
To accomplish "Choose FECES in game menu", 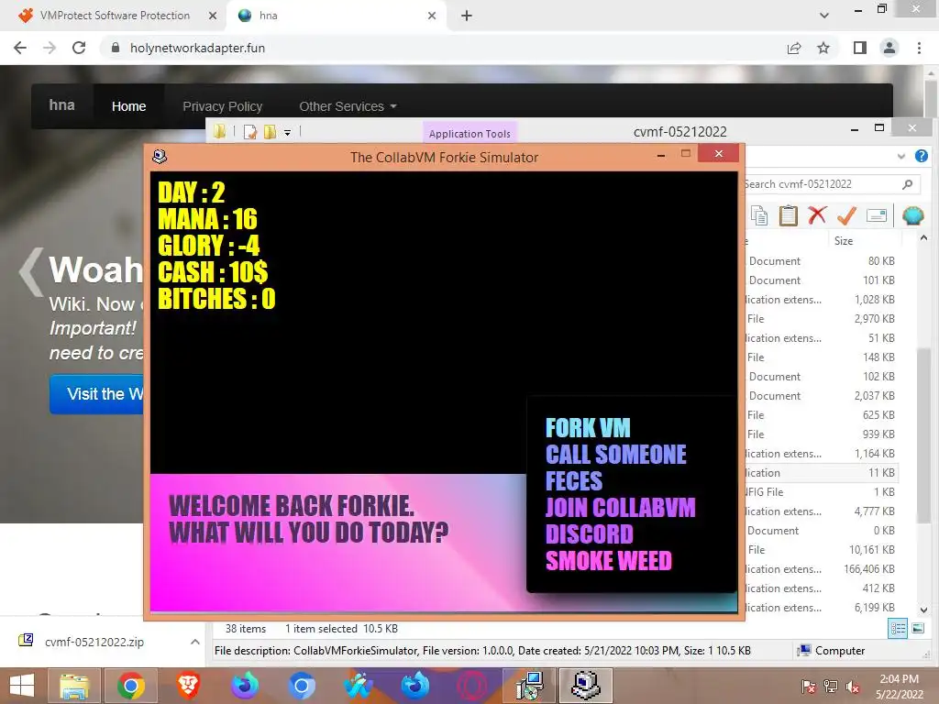I will point(573,481).
